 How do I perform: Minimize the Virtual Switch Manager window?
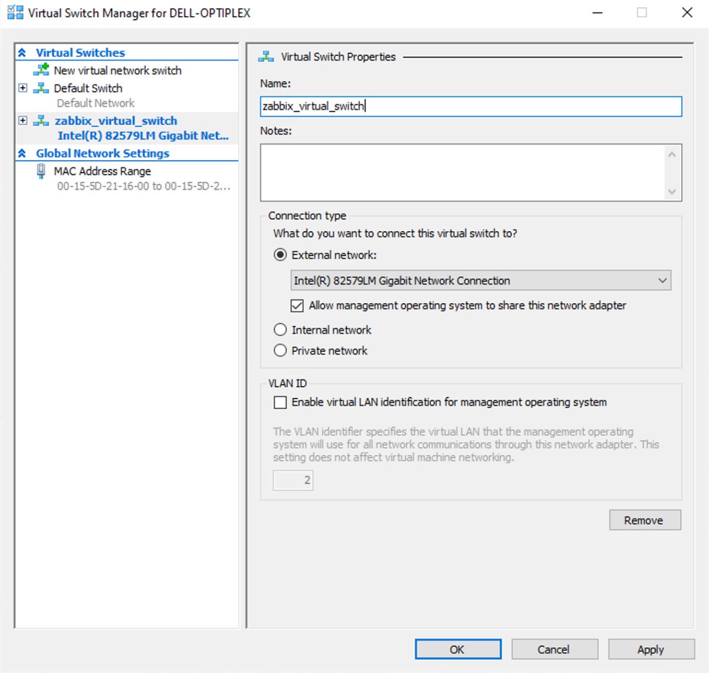597,12
